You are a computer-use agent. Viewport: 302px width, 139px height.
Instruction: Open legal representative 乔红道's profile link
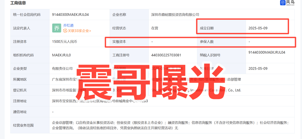click(x=68, y=25)
